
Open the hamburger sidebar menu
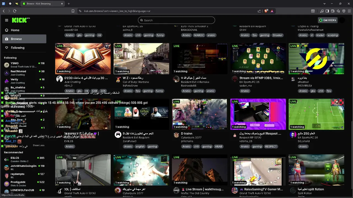[x=7, y=20]
